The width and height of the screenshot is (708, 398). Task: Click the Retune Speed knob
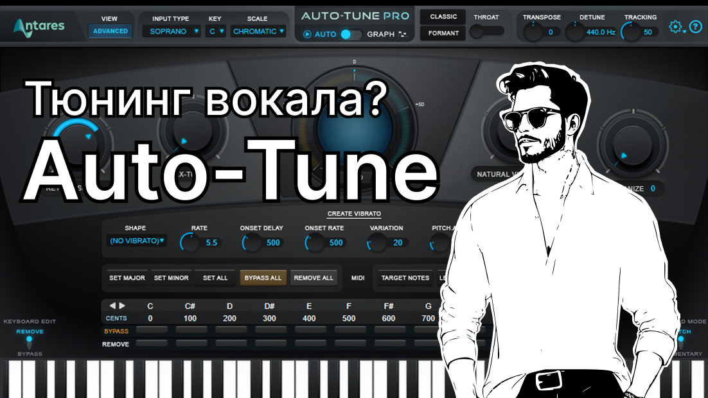tap(79, 144)
